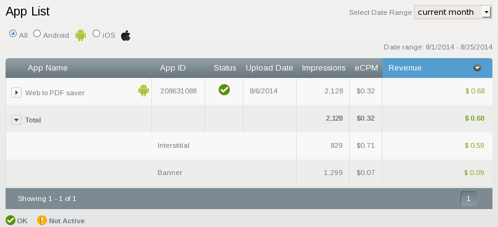This screenshot has height=227, width=498.
Task: Click the green OK legend icon
Action: coord(11,220)
